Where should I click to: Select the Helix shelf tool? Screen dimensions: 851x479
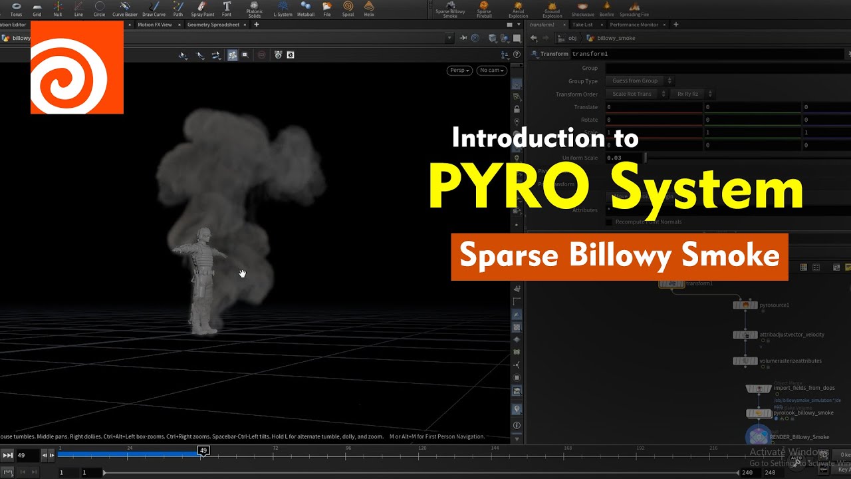[369, 9]
